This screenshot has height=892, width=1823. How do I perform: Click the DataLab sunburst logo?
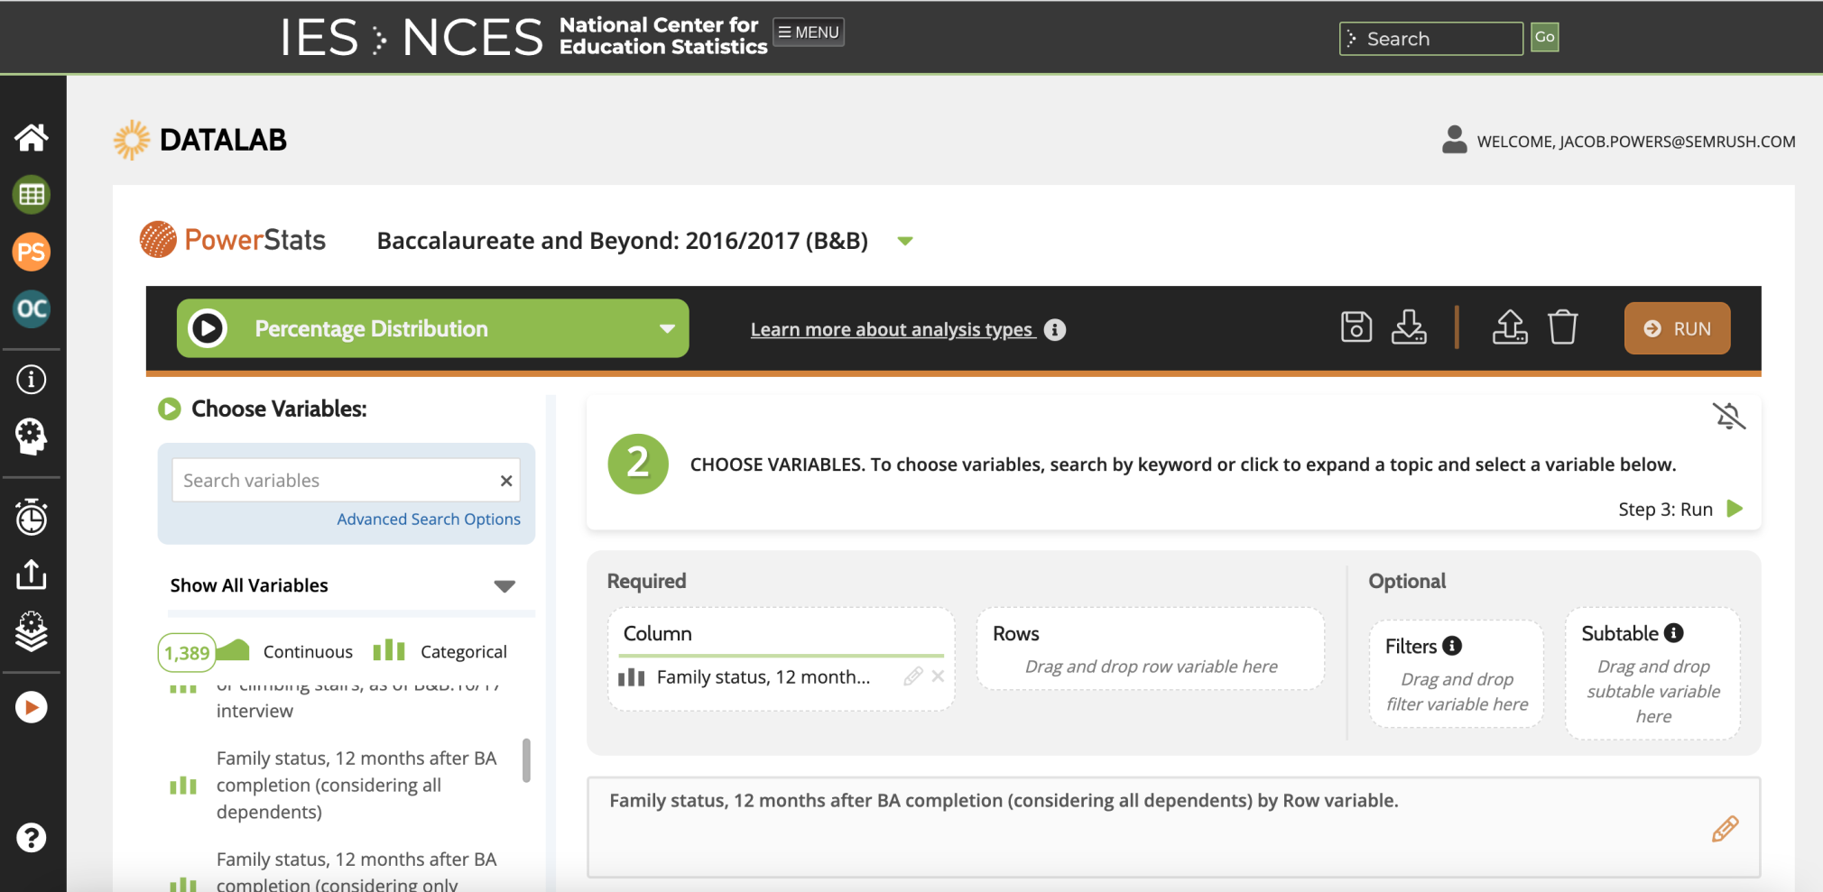[132, 140]
